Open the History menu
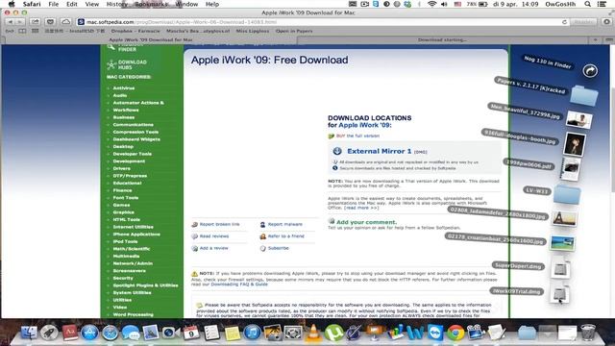The width and height of the screenshot is (615, 346). 117,4
